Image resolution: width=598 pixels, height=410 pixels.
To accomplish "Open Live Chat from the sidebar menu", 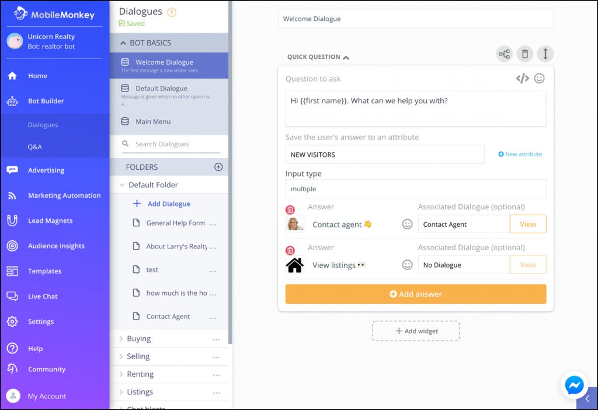I will [x=43, y=296].
